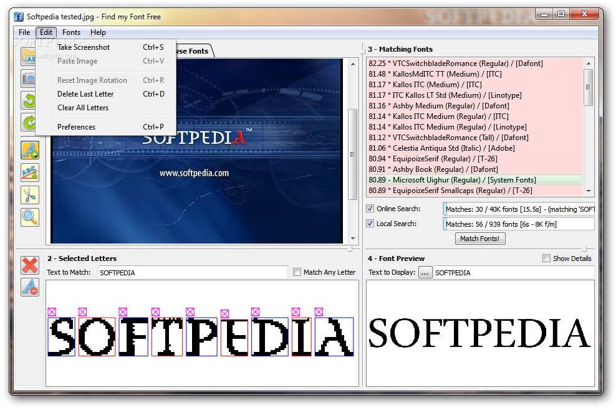Click the image preview scroll down arrow
Image resolution: width=616 pixels, height=408 pixels.
pyautogui.click(x=353, y=238)
